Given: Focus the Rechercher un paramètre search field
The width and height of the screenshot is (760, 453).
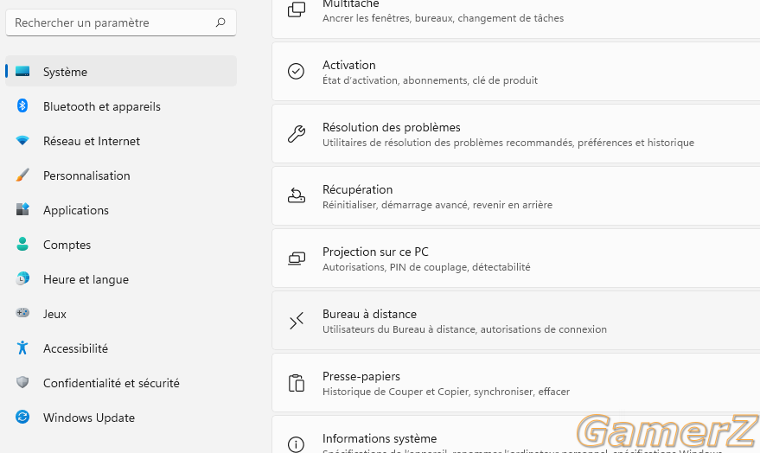Looking at the screenshot, I should 121,22.
